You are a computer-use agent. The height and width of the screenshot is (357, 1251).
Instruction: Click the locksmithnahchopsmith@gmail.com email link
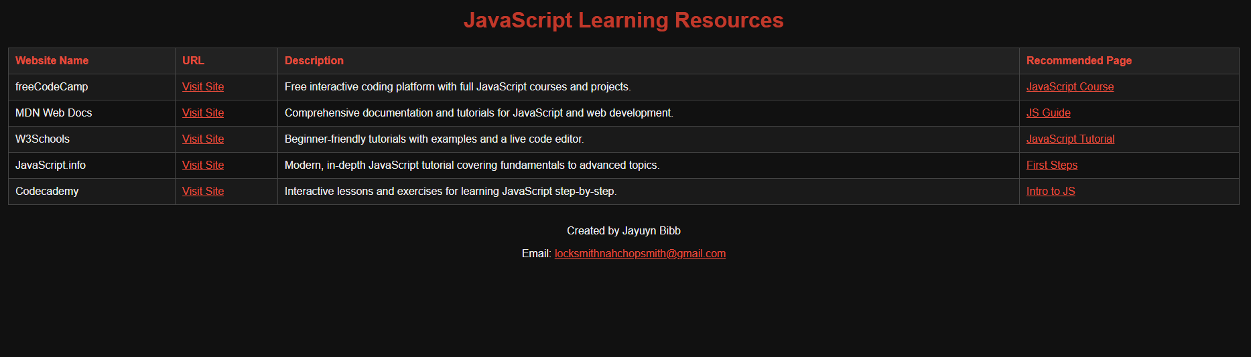pyautogui.click(x=640, y=253)
